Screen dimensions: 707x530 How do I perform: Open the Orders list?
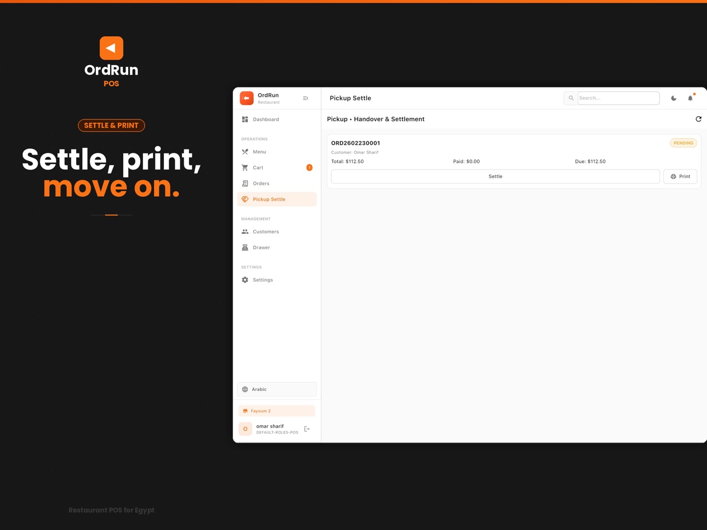[277, 184]
